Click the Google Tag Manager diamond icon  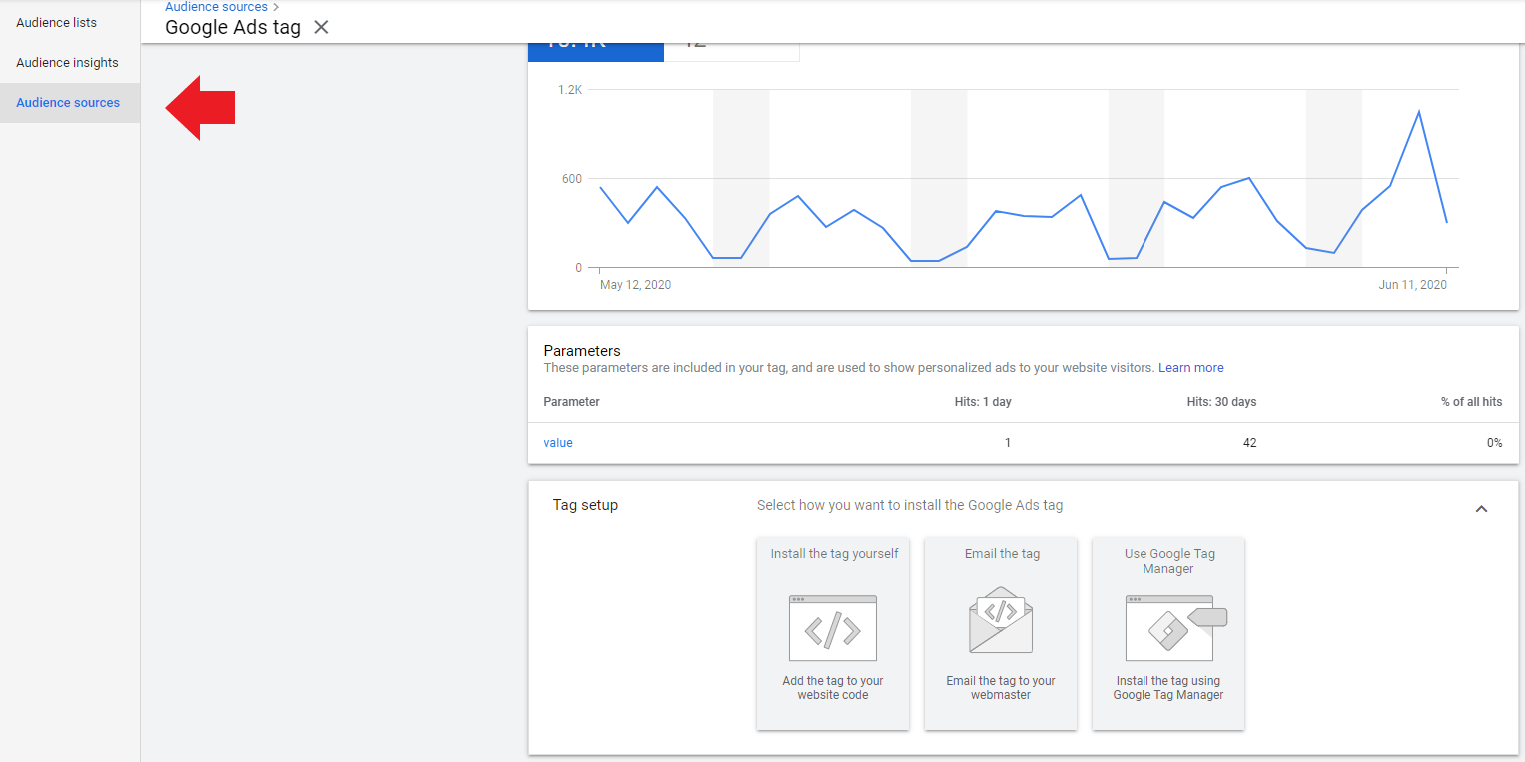[1168, 629]
